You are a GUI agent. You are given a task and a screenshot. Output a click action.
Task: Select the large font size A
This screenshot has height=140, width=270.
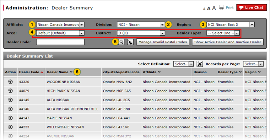(214, 8)
